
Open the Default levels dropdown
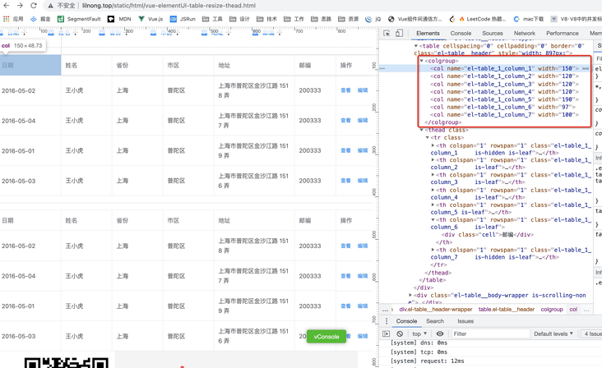(553, 334)
